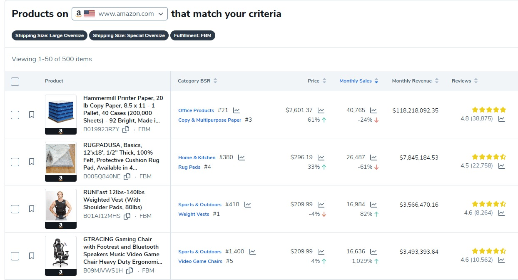Image resolution: width=518 pixels, height=280 pixels.
Task: Copy ASIN B005Q840NE to clipboard
Action: click(x=127, y=176)
